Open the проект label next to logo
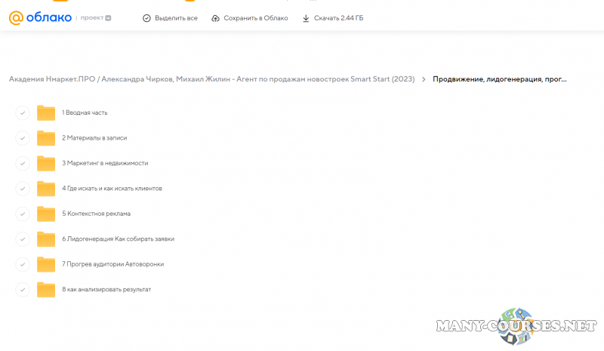 (92, 18)
